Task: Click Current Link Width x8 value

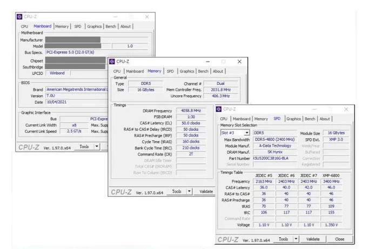Action: point(74,125)
